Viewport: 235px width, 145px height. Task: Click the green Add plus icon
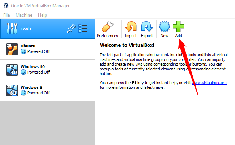178,26
